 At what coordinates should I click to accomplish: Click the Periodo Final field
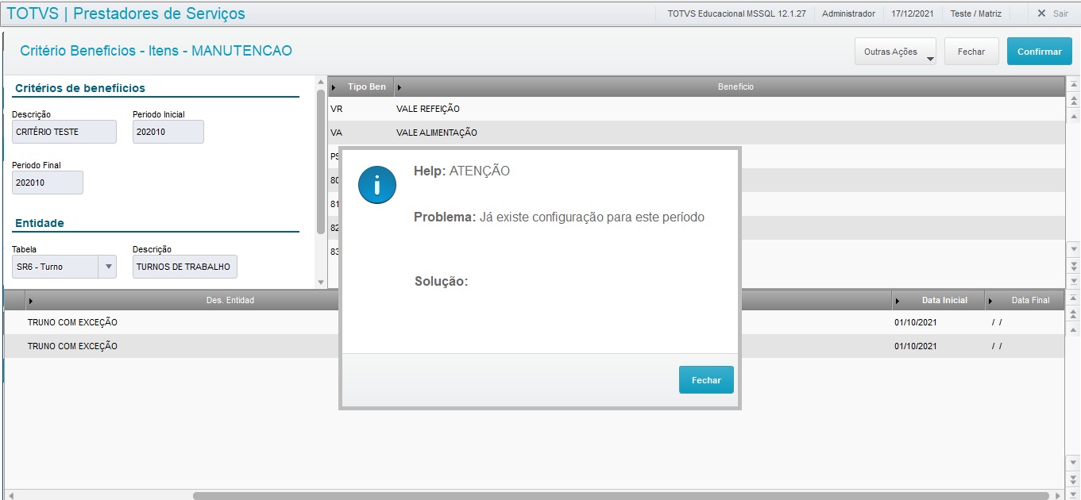(x=48, y=183)
